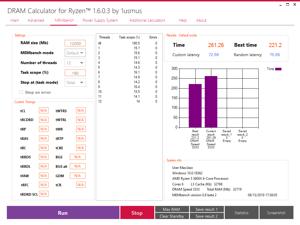Click the tFAW timing field
The image size is (300, 225).
click(x=44, y=176)
